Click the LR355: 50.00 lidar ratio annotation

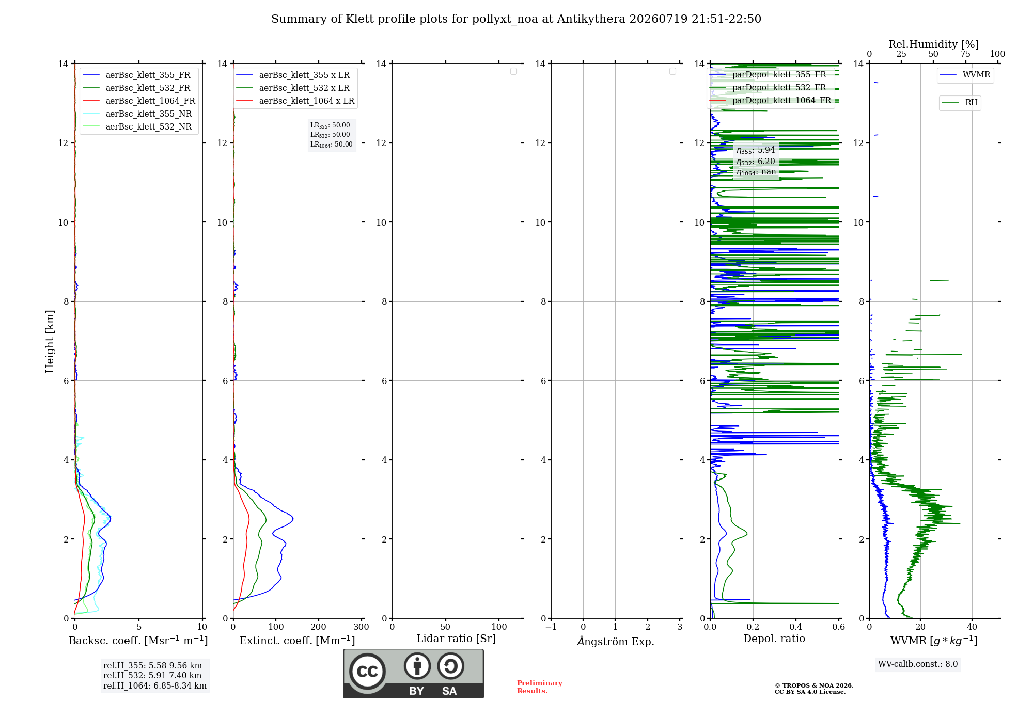(330, 125)
